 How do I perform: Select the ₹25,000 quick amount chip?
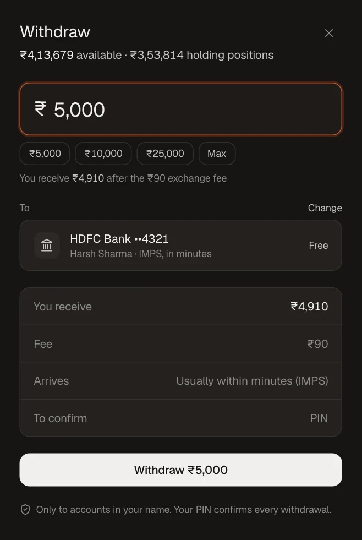pyautogui.click(x=165, y=153)
